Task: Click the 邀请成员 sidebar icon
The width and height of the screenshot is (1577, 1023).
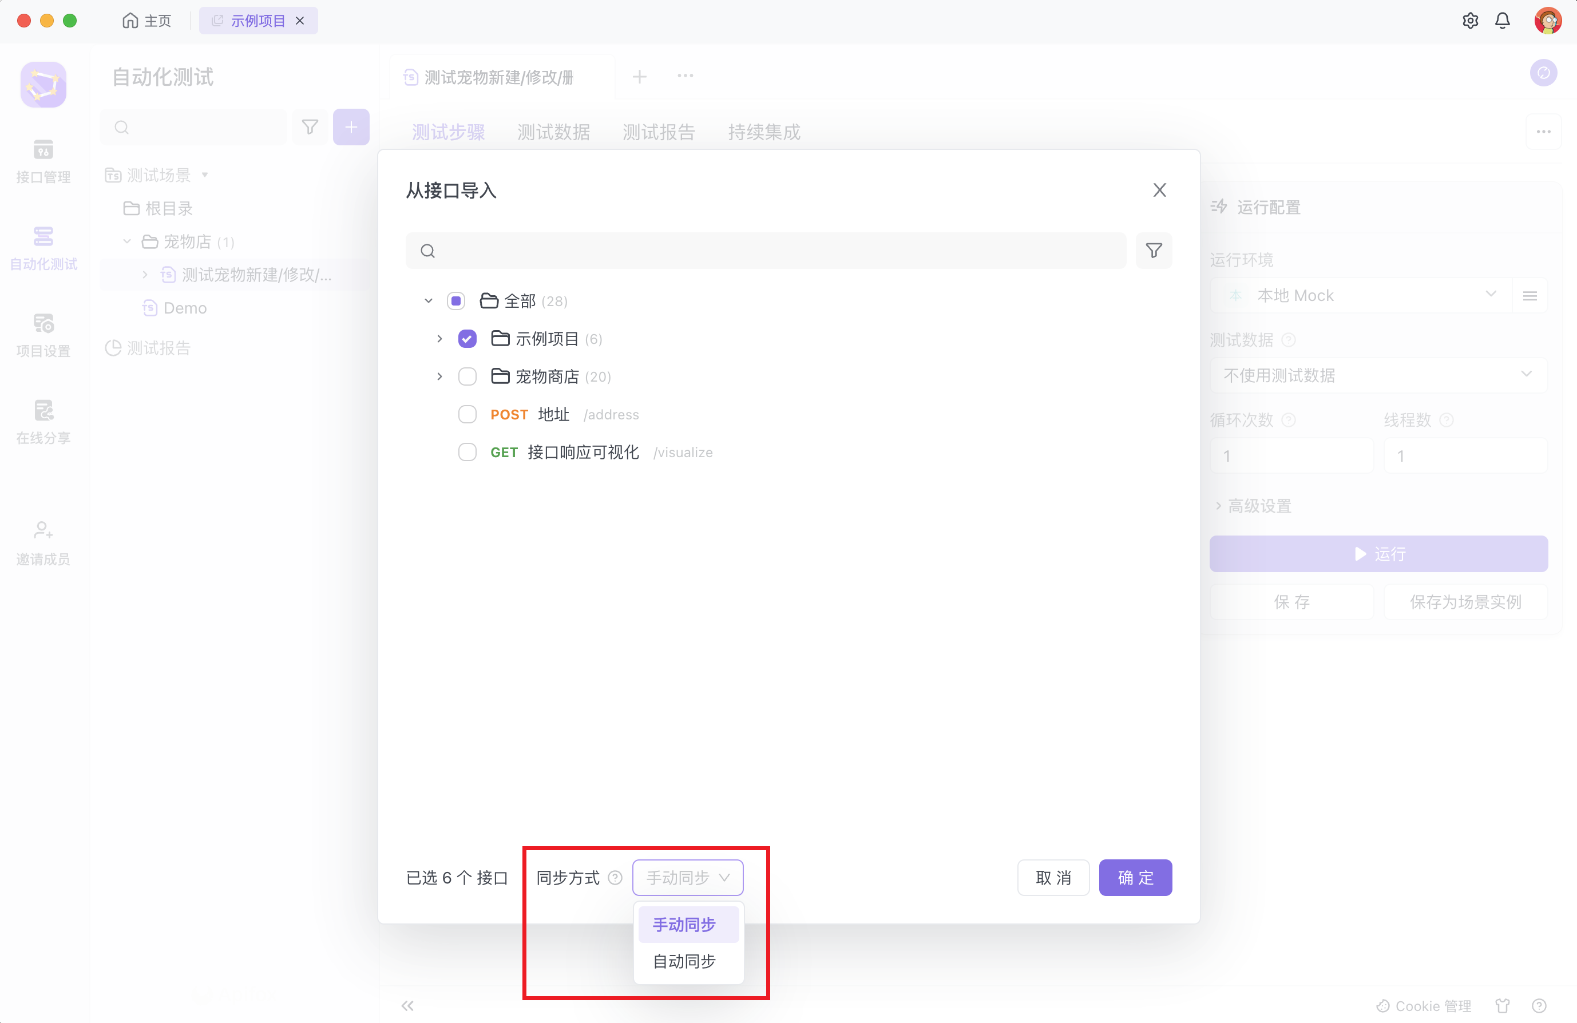Action: point(43,542)
